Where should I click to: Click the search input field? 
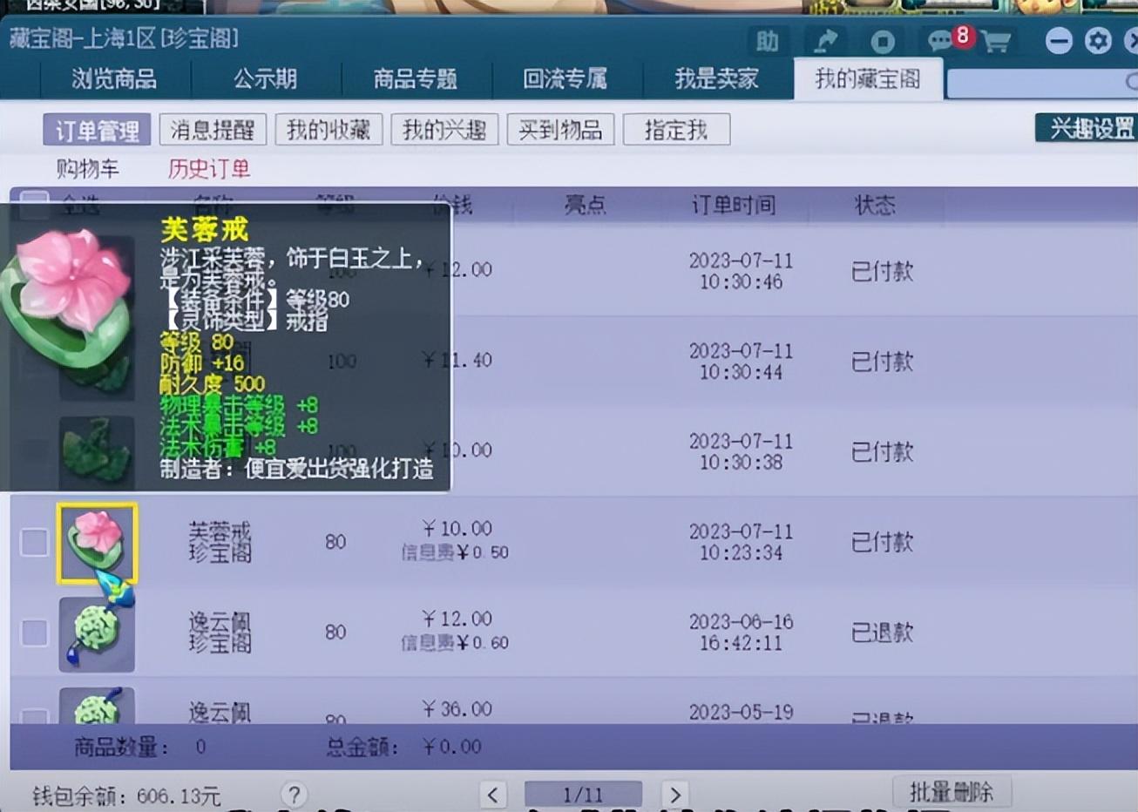coord(1037,83)
